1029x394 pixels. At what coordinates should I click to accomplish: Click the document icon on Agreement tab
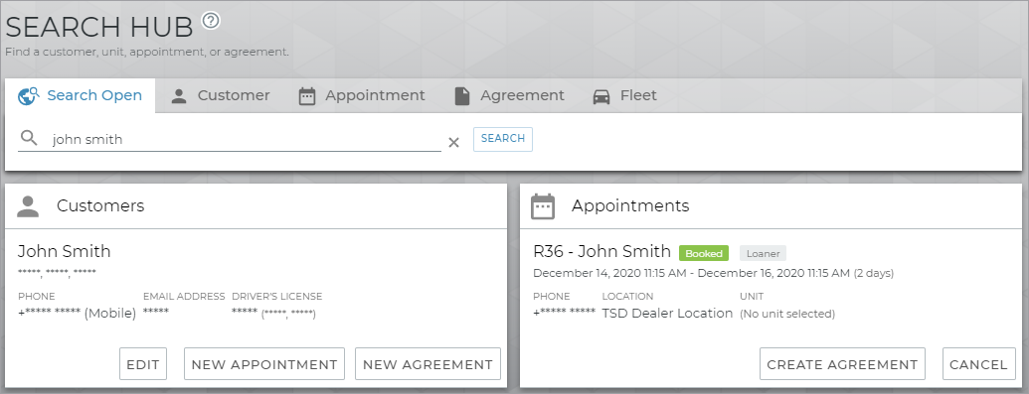coord(462,96)
